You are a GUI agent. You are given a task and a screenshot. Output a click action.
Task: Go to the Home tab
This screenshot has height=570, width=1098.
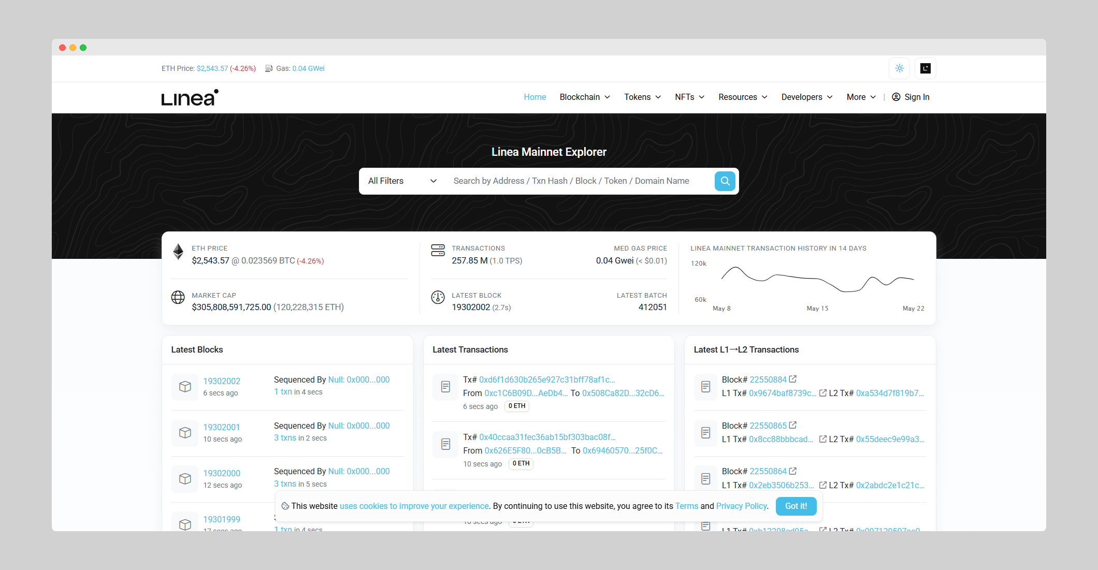click(x=534, y=97)
